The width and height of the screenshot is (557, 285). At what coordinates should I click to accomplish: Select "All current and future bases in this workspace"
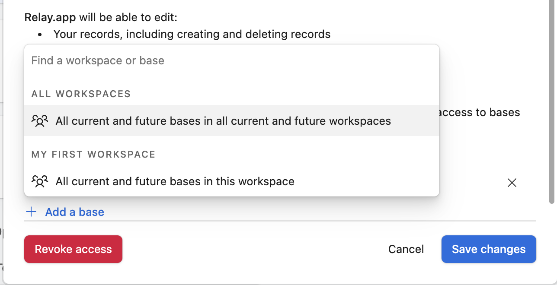[174, 181]
